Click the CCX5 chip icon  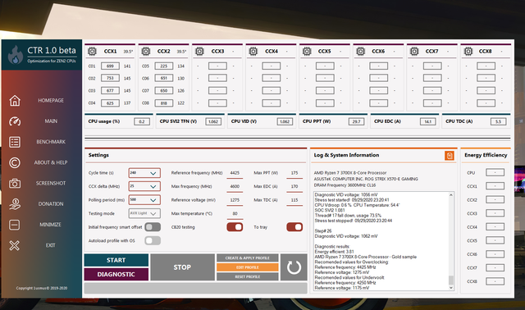click(307, 51)
